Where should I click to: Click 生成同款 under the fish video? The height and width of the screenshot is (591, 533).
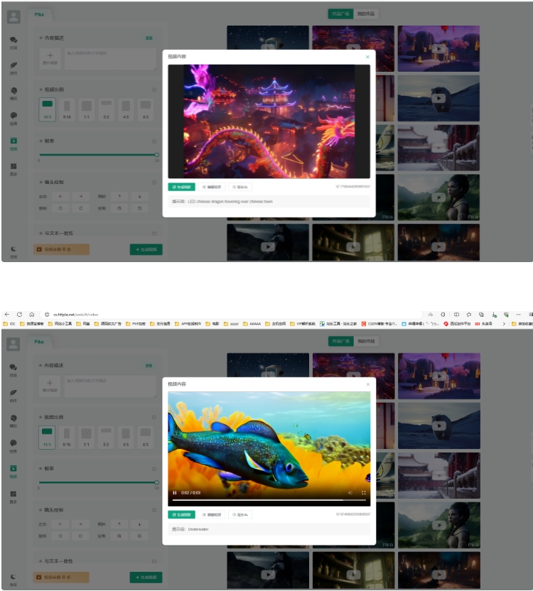pyautogui.click(x=181, y=514)
